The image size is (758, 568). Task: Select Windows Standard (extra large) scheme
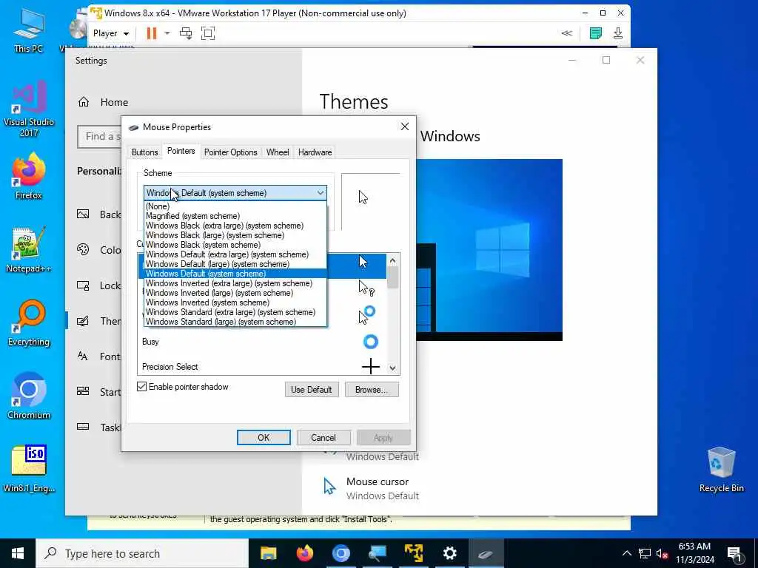pos(235,312)
